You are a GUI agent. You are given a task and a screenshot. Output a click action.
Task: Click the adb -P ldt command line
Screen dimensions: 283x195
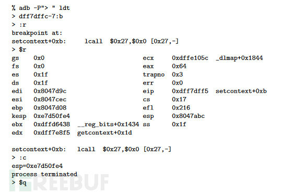[41, 8]
